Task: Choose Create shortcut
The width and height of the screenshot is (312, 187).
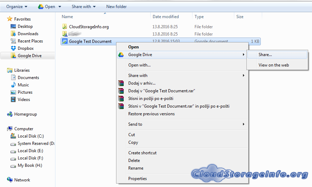Action: 142,153
